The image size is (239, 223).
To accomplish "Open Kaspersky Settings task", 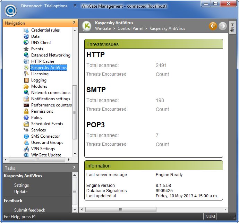I will [x=22, y=185].
